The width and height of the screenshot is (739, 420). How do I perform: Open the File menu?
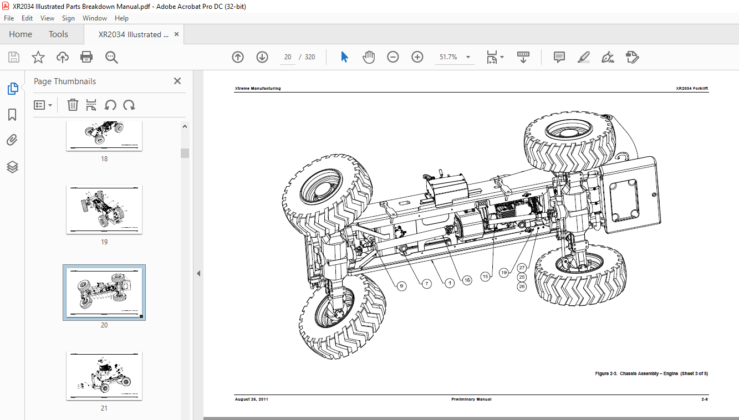(9, 18)
